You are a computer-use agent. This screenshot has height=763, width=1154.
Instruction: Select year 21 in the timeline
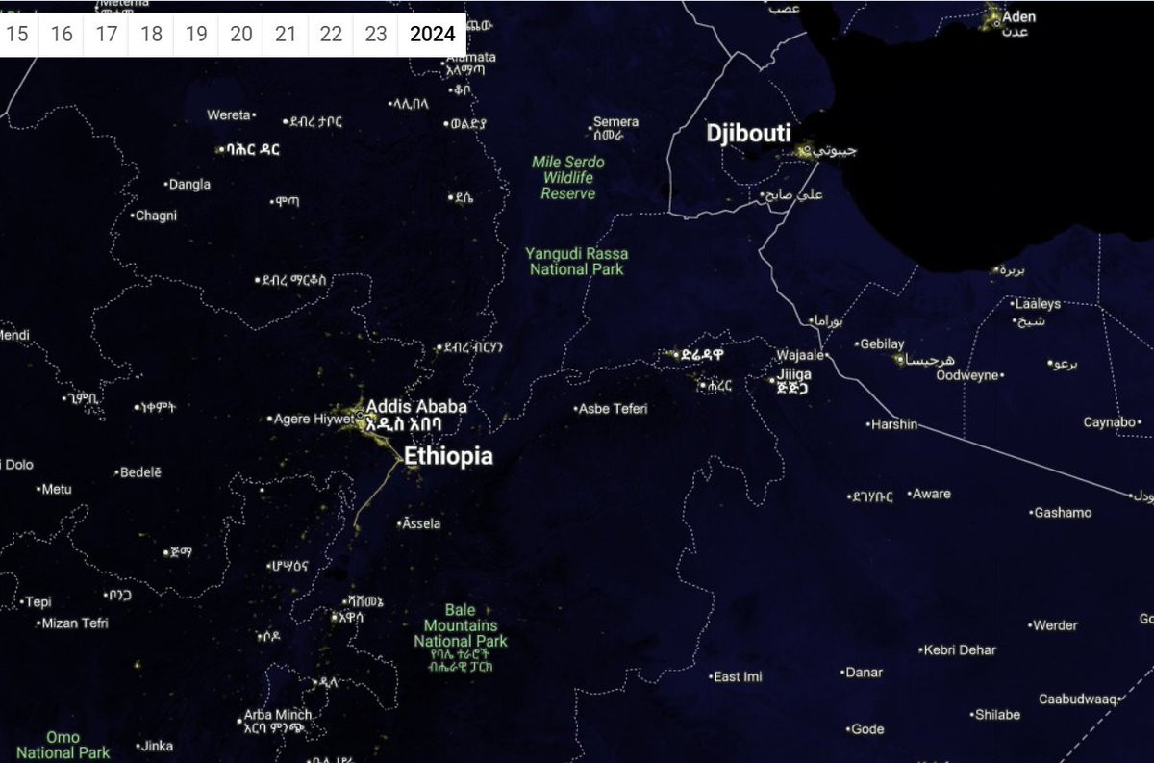click(x=286, y=35)
